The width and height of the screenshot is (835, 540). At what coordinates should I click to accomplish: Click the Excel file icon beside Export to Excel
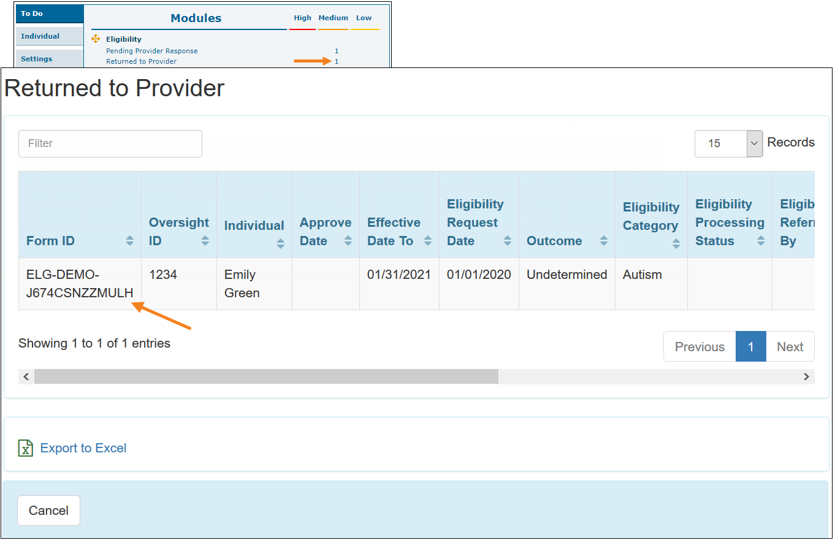(25, 448)
